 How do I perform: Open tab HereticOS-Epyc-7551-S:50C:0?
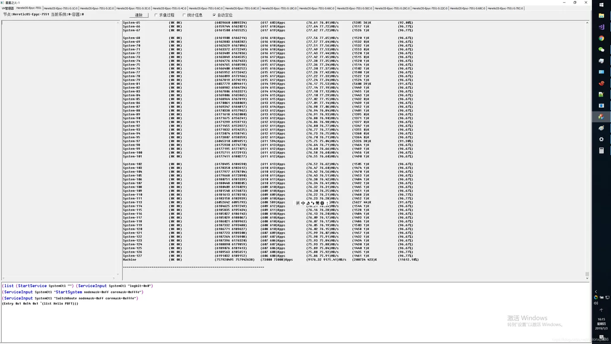[354, 8]
